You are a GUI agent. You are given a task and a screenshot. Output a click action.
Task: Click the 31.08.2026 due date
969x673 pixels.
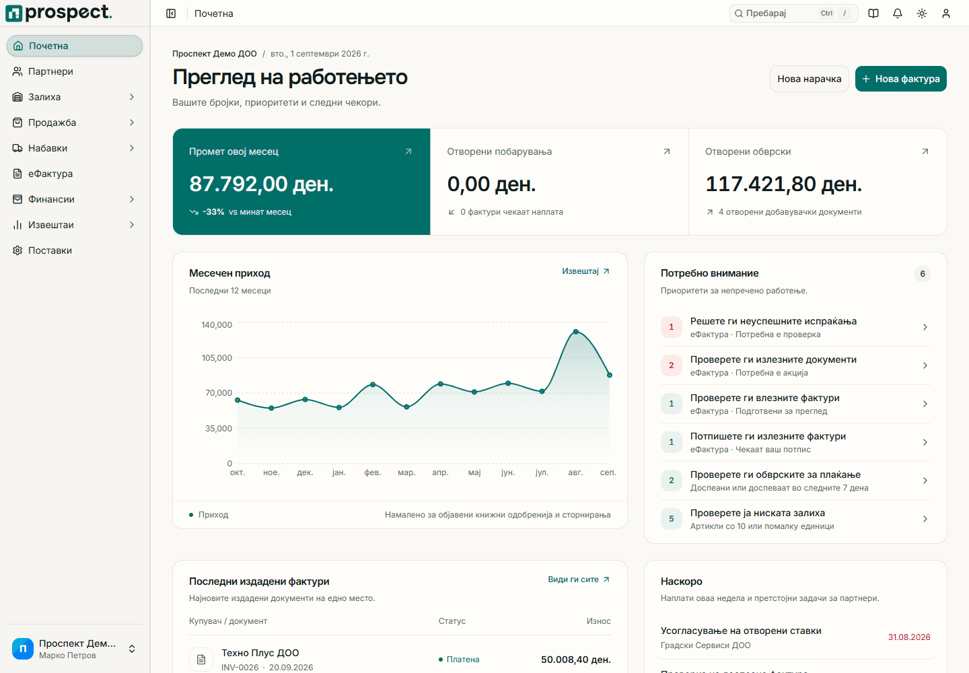909,637
